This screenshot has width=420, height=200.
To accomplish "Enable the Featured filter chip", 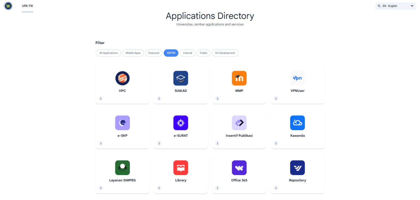I will (x=154, y=53).
